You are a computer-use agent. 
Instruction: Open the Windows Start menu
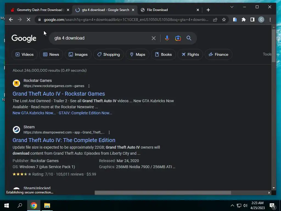pyautogui.click(x=7, y=206)
